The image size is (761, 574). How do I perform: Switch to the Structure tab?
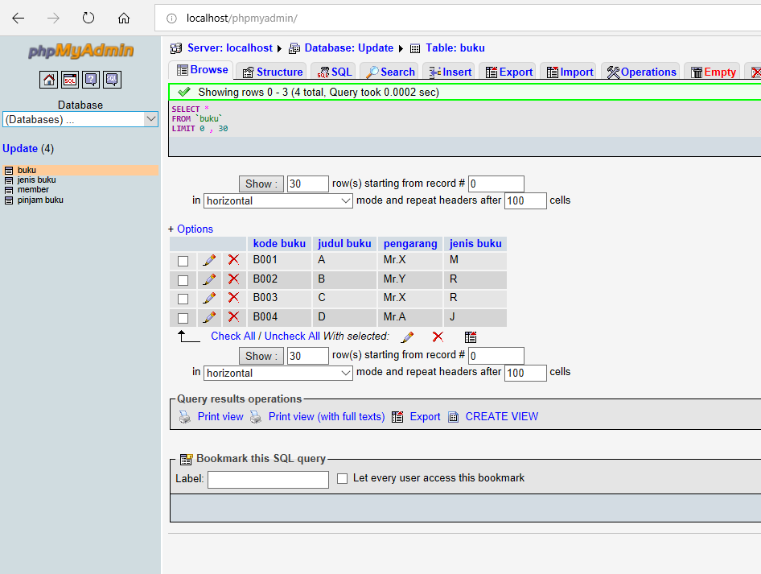(271, 71)
